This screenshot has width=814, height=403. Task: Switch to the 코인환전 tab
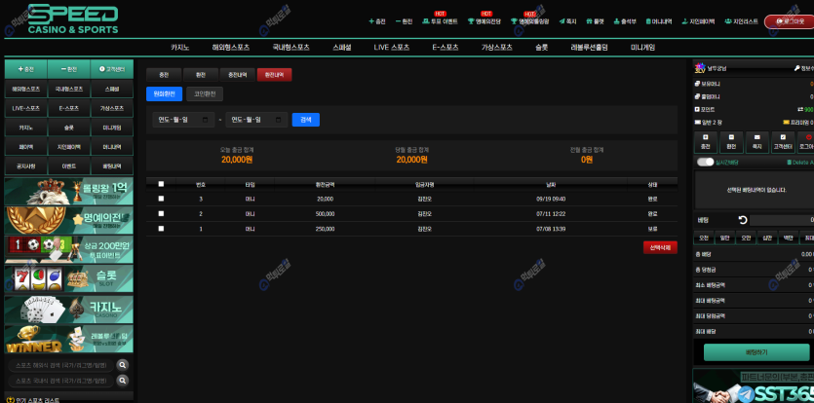pyautogui.click(x=204, y=93)
